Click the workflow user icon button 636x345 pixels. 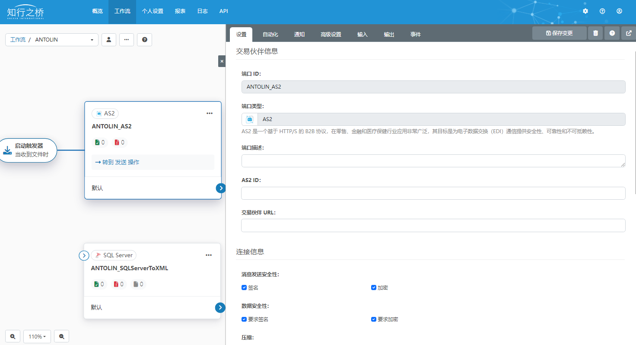pos(109,40)
